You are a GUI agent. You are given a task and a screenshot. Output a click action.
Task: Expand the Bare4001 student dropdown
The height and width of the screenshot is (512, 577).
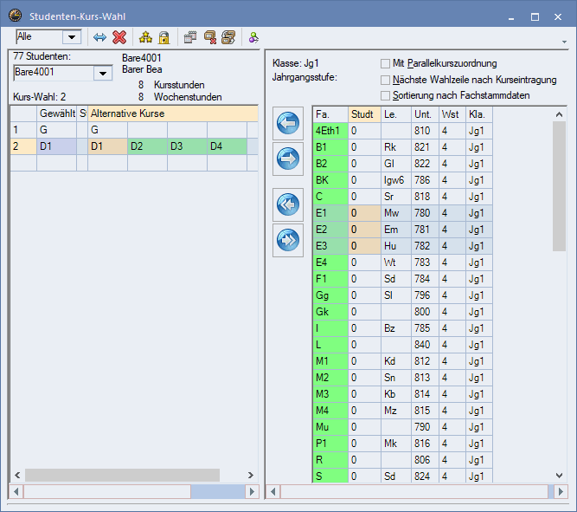[103, 73]
